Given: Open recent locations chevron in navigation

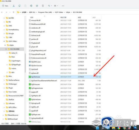Looking at the screenshot, I should 10,12.
